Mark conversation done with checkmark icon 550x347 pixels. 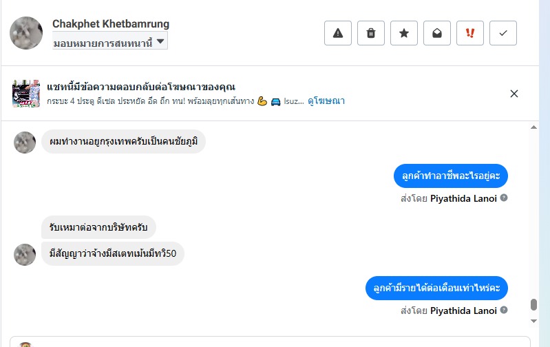[x=503, y=33]
